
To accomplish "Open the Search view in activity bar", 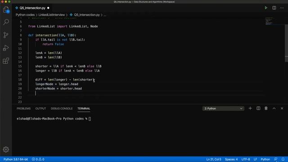I will tap(6, 22).
